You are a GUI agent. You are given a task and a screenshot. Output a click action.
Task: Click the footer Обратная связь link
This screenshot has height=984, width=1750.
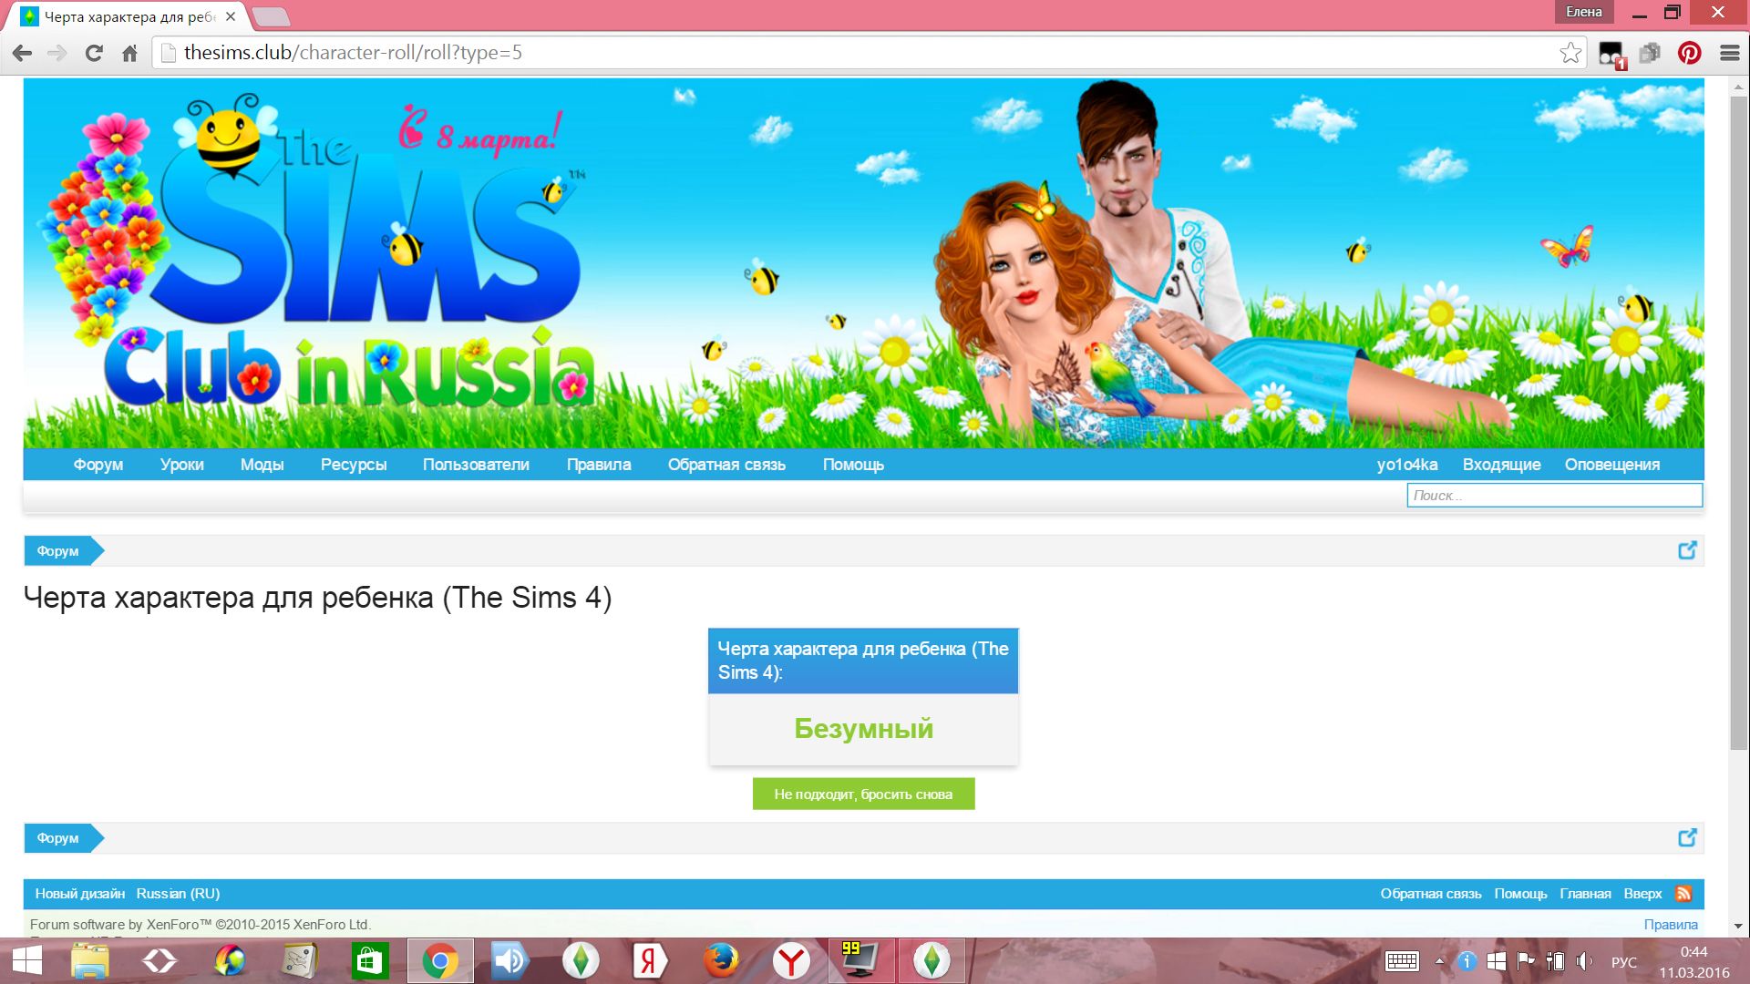point(1430,894)
